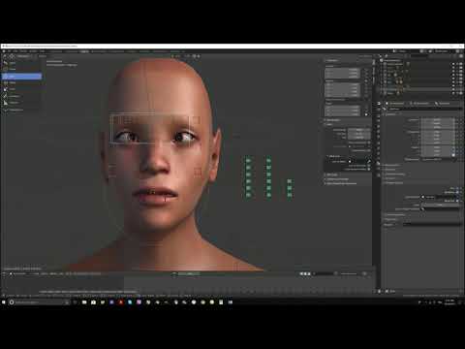The image size is (465, 349).
Task: Select the Rotate tool in toolbar
Action: point(21,82)
